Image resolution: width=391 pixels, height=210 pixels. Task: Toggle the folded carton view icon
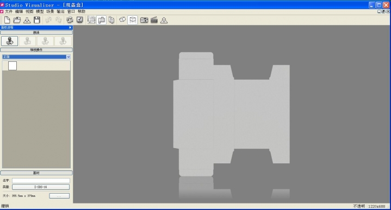pyautogui.click(x=111, y=20)
